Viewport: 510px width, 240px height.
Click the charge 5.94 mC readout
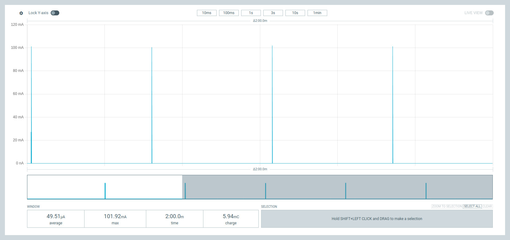click(x=231, y=219)
